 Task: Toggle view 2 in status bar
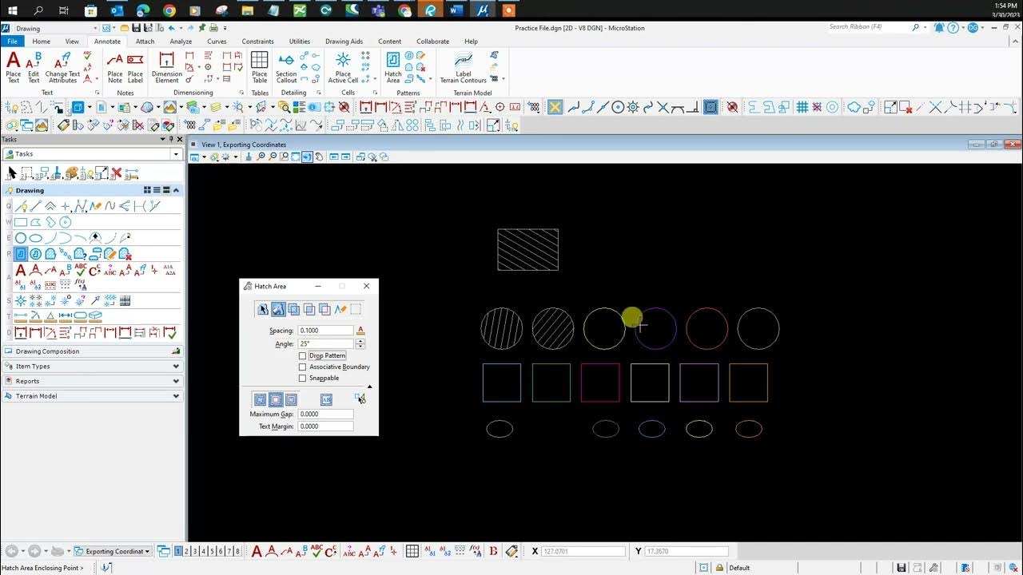click(186, 551)
